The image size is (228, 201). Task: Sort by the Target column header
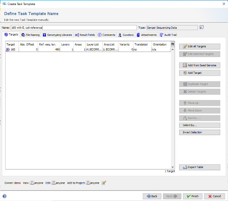coord(12,44)
